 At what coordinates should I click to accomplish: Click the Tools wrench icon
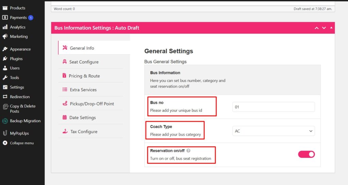pos(5,77)
